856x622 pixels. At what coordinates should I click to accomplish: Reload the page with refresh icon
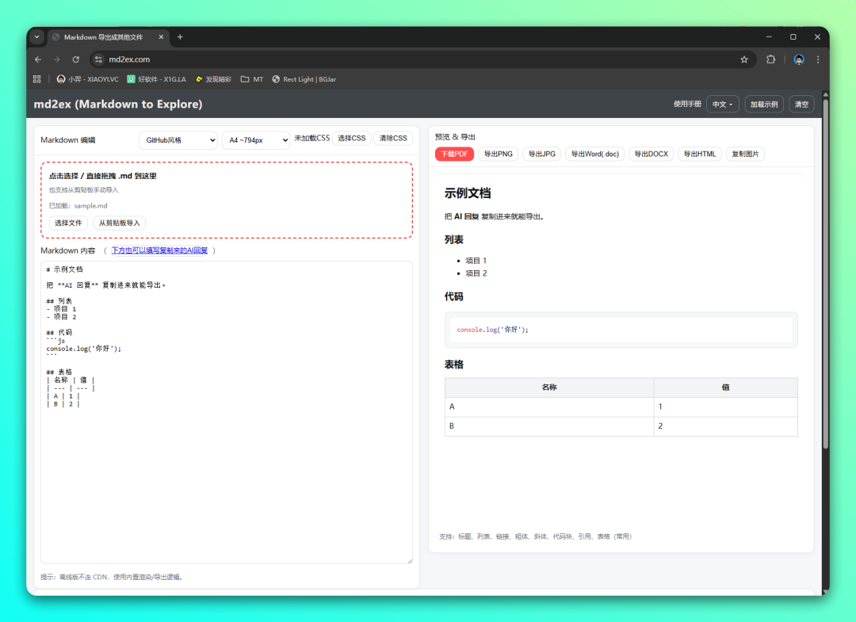coord(76,59)
